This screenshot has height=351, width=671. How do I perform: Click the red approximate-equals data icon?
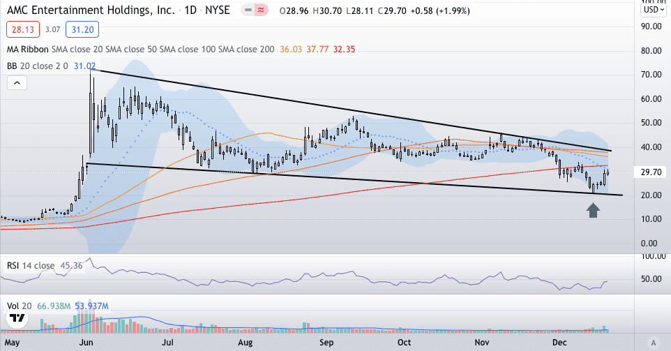[x=261, y=10]
